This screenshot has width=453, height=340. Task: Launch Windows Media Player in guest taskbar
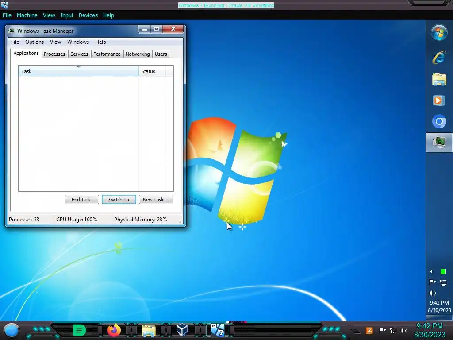(x=438, y=100)
